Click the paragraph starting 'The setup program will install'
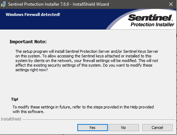This screenshot has width=177, height=135. [x=87, y=61]
